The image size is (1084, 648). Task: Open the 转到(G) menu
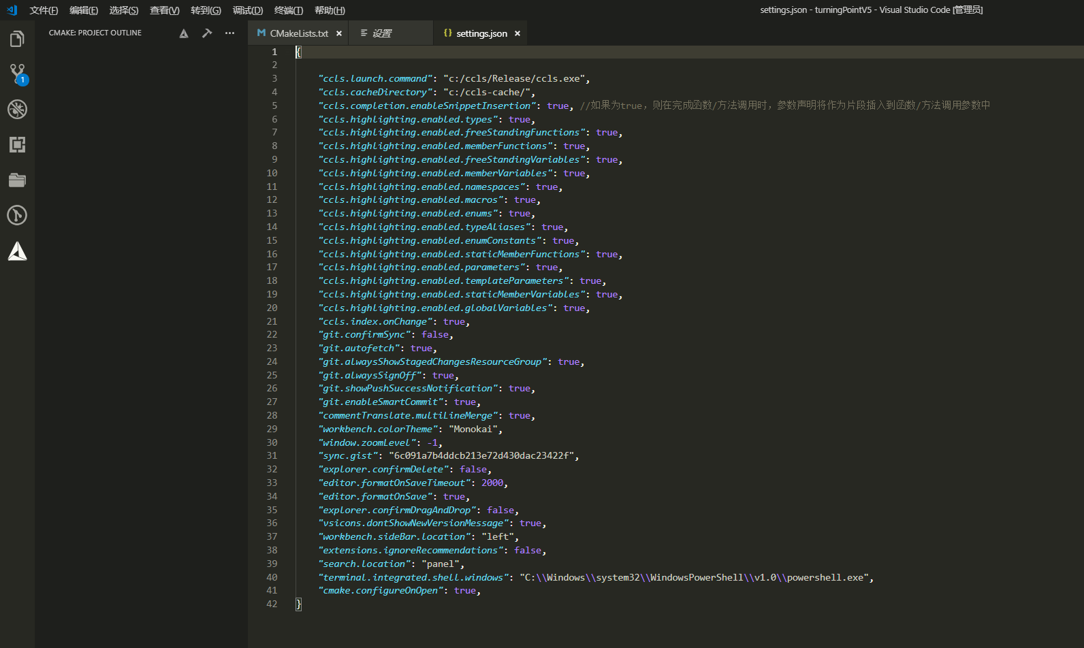point(206,10)
